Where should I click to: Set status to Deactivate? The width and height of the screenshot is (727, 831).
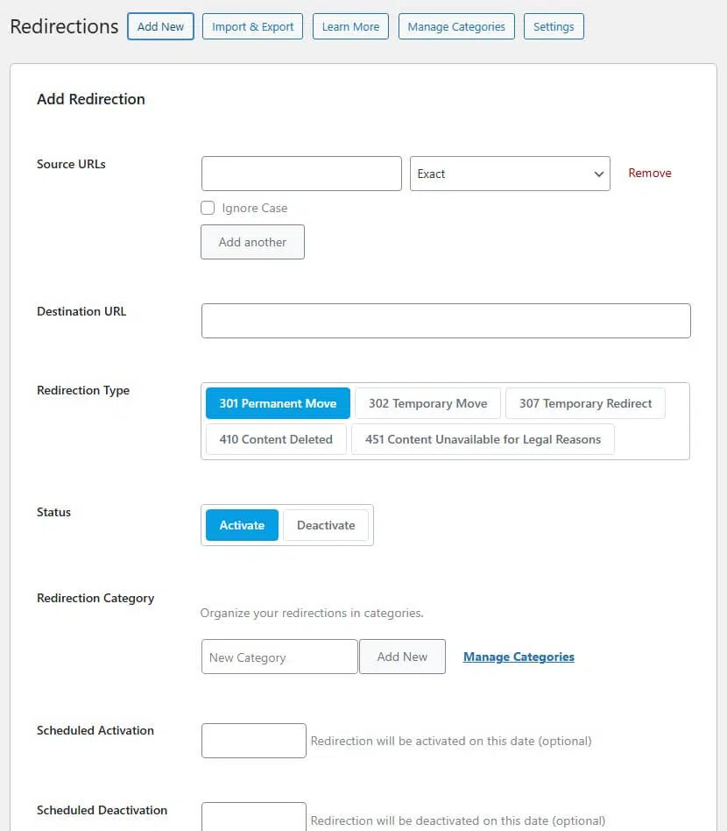click(x=326, y=525)
